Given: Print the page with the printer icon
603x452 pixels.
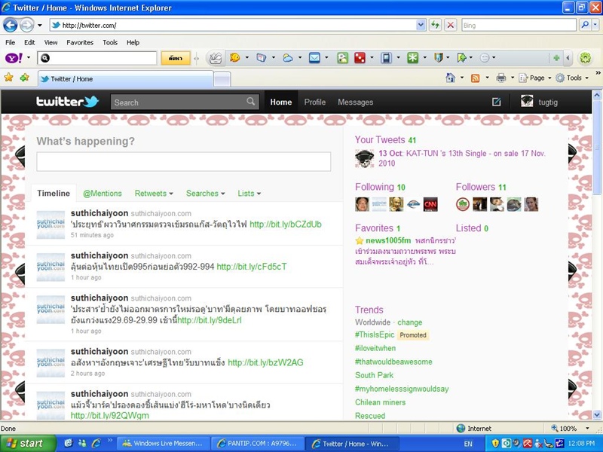Looking at the screenshot, I should point(501,78).
